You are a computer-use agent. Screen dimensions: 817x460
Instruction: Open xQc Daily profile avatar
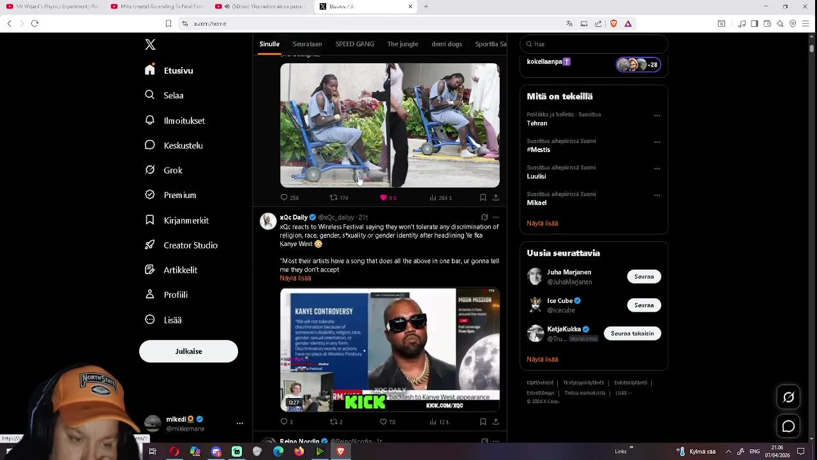[x=268, y=221]
